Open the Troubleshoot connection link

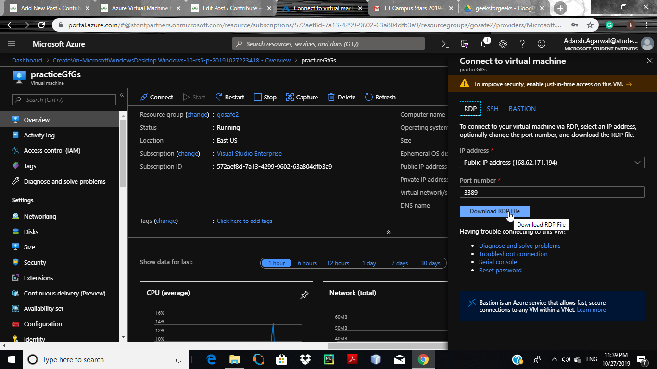pos(513,254)
